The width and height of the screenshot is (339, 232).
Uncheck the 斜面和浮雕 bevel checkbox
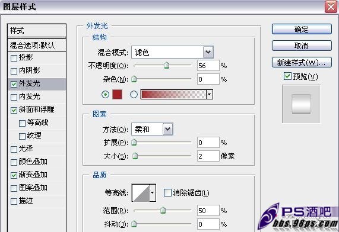[x=14, y=110]
